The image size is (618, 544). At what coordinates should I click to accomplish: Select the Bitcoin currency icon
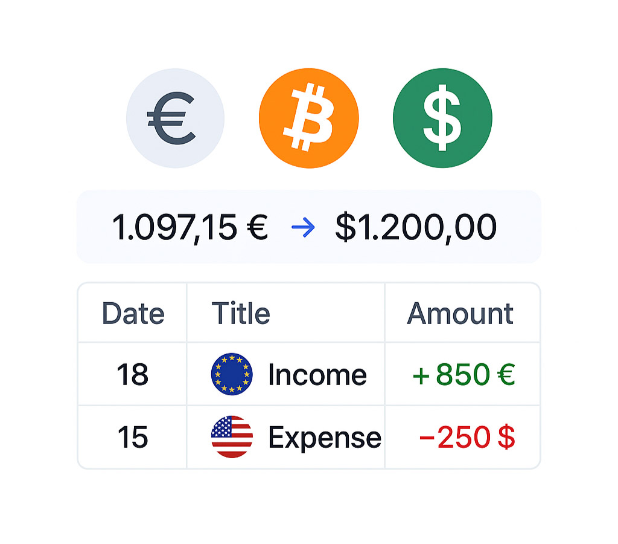click(308, 118)
